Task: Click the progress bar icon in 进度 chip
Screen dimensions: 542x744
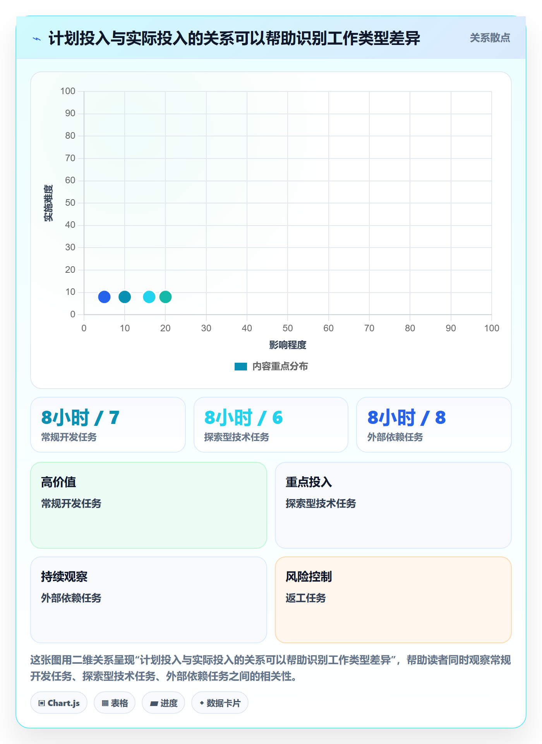Action: coord(154,704)
